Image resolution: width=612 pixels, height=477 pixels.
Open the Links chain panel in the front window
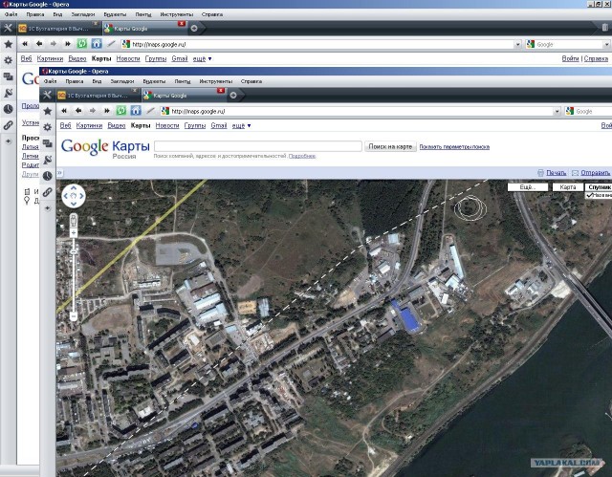[48, 192]
